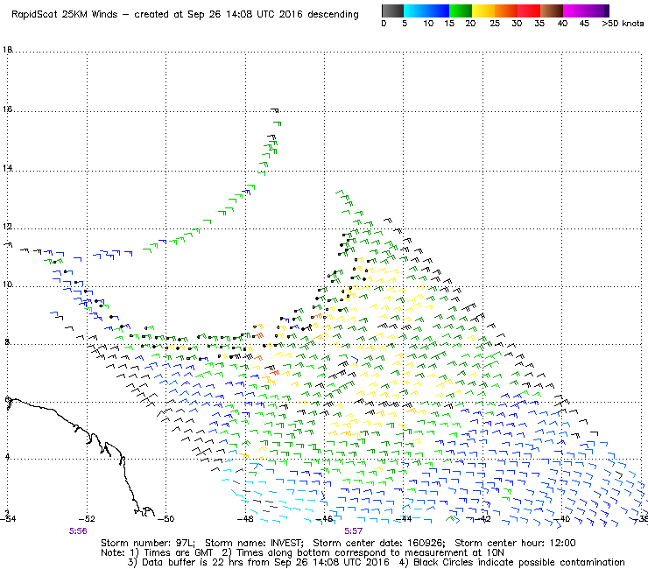This screenshot has width=648, height=569.
Task: Click the purple time label 5:56
Action: point(78,531)
